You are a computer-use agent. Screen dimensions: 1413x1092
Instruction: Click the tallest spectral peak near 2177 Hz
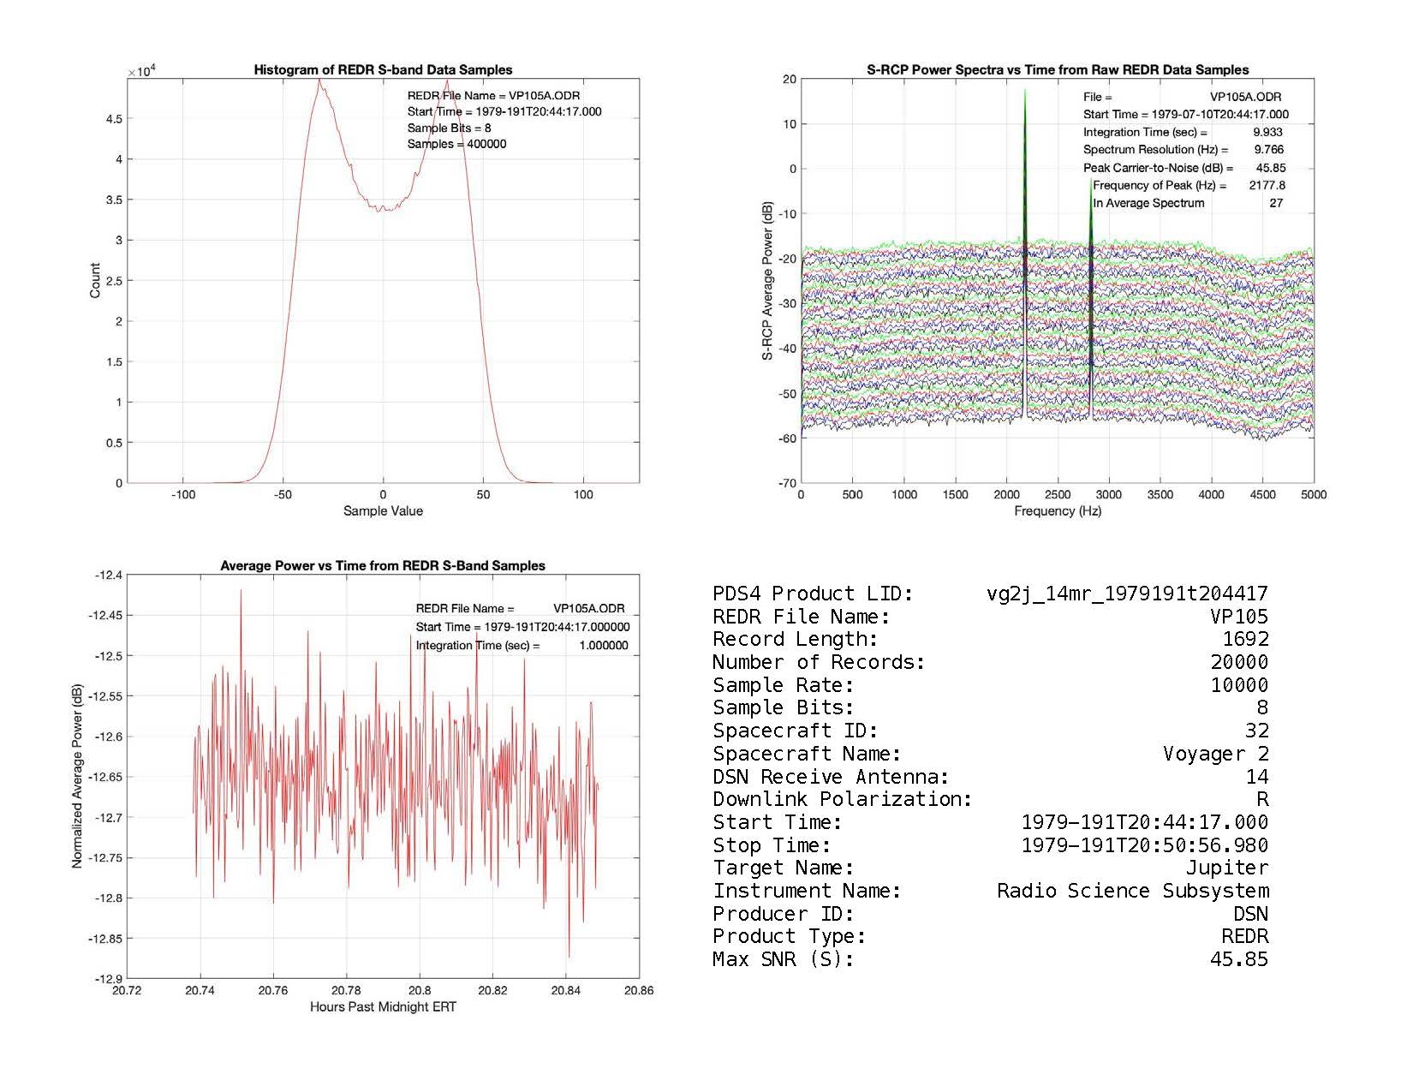pyautogui.click(x=1024, y=94)
